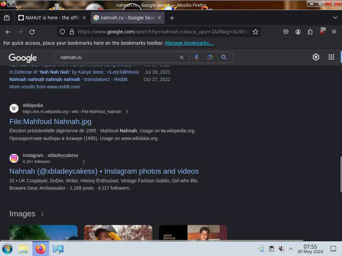Bookmark this page with the star
Screen dimensions: 342x256
(x=255, y=32)
